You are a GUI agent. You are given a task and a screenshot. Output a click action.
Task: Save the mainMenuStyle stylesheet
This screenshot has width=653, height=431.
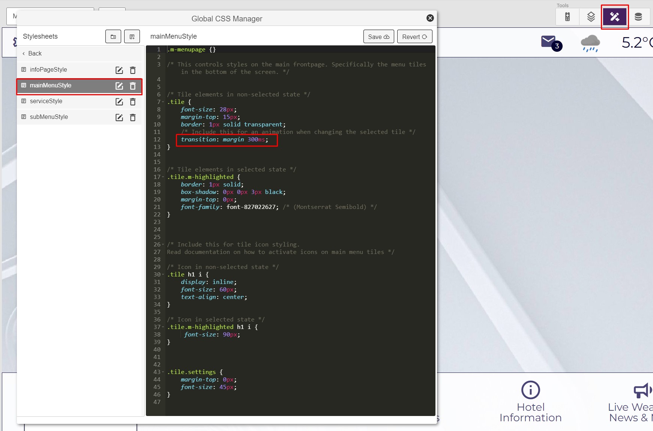(379, 36)
